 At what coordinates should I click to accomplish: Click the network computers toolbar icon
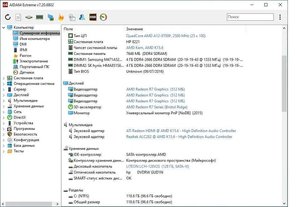click(x=51, y=17)
